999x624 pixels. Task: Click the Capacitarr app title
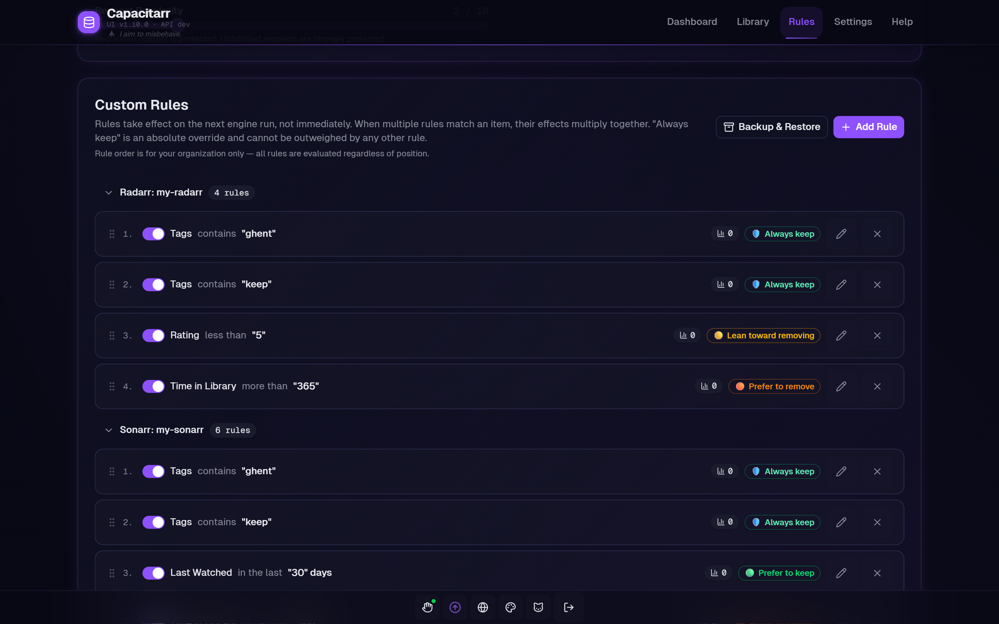[x=138, y=13]
